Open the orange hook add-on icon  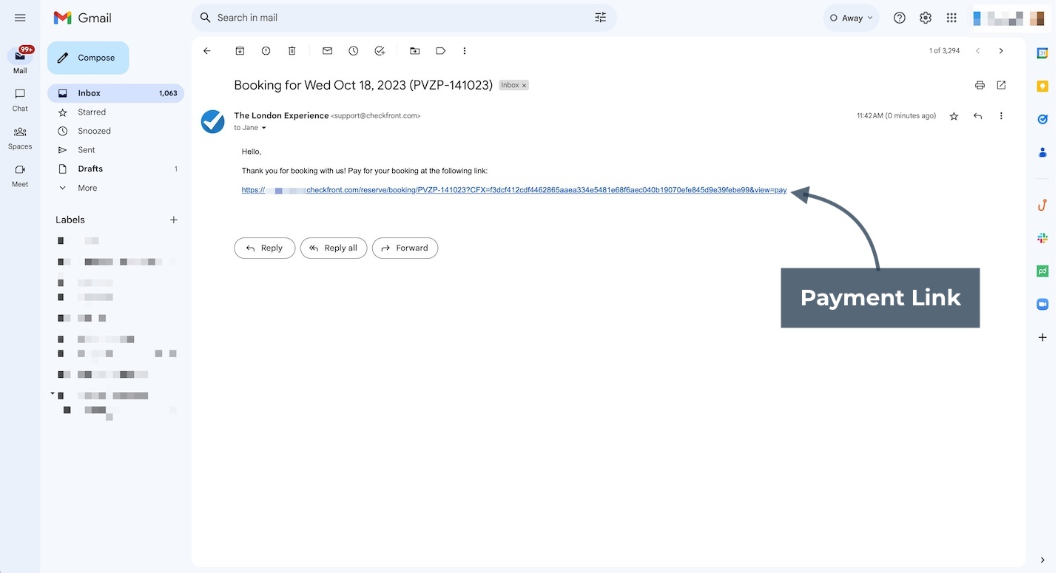(x=1042, y=205)
